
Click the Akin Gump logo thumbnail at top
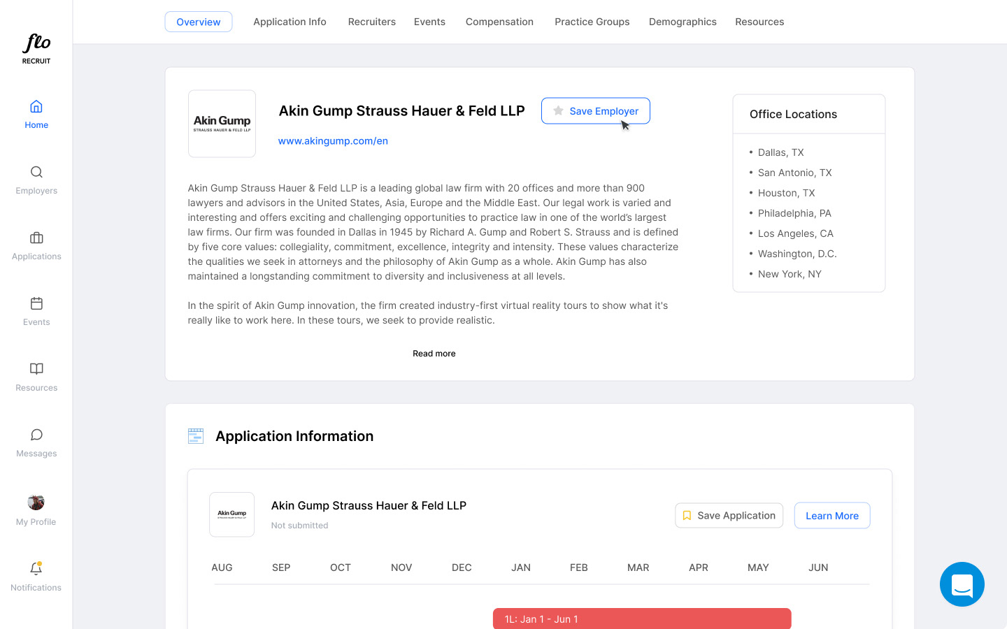coord(222,124)
